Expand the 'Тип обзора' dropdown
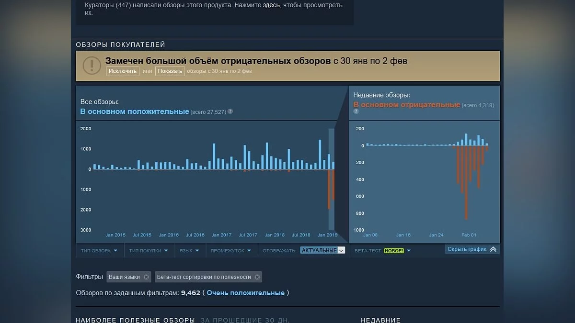This screenshot has height=323, width=575. click(99, 251)
